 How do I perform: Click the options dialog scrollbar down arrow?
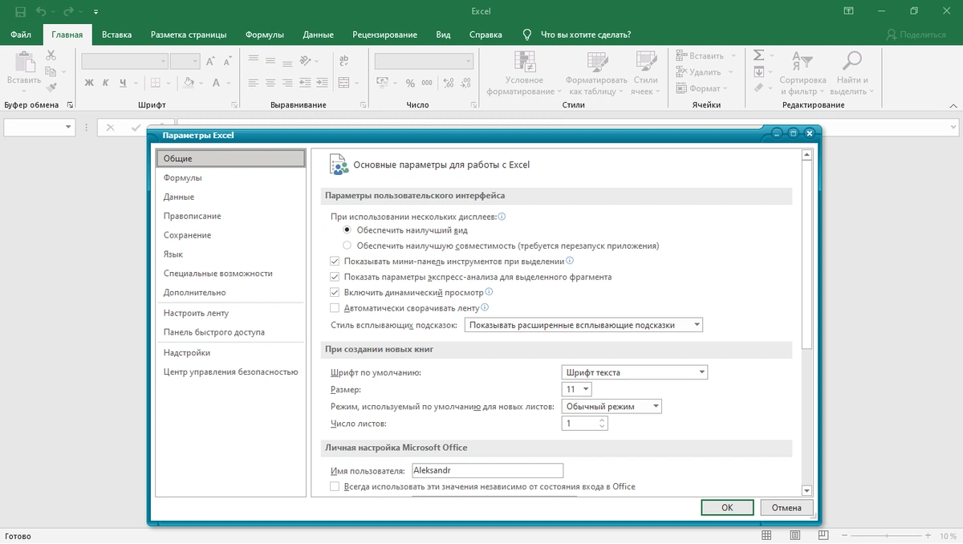[807, 490]
